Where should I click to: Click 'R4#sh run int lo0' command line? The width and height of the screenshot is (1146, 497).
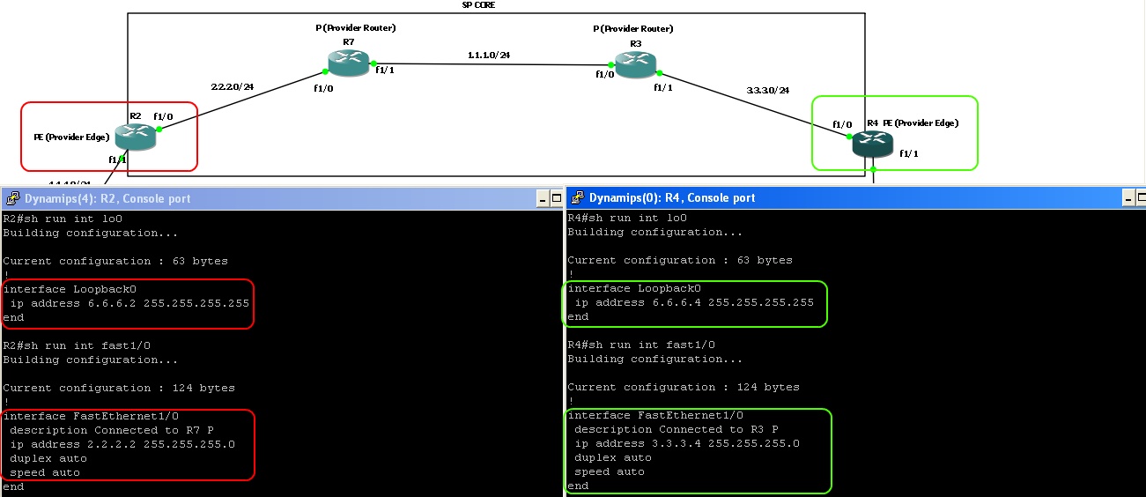628,218
